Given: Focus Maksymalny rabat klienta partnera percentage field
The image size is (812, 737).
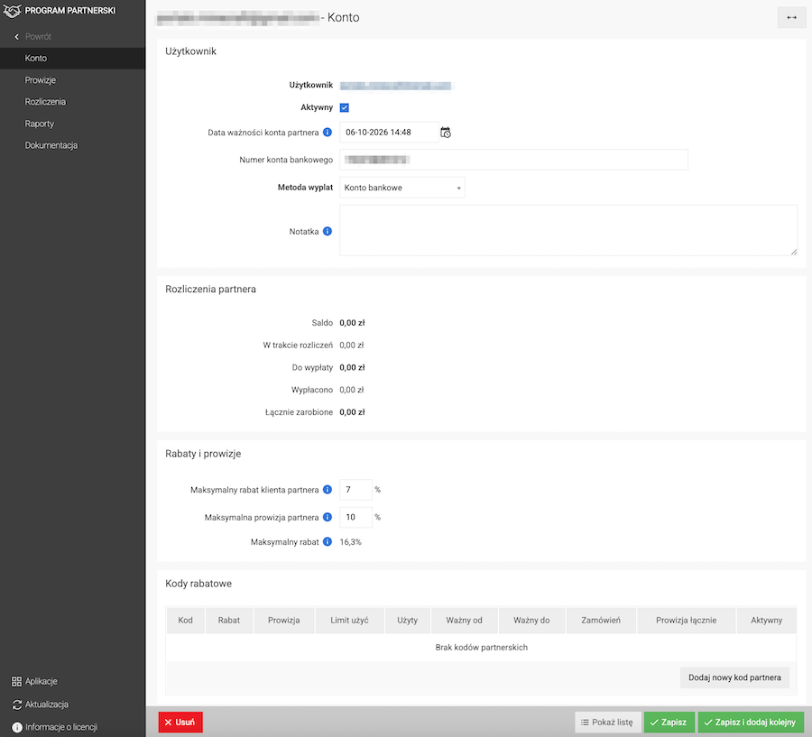Looking at the screenshot, I should (x=355, y=490).
